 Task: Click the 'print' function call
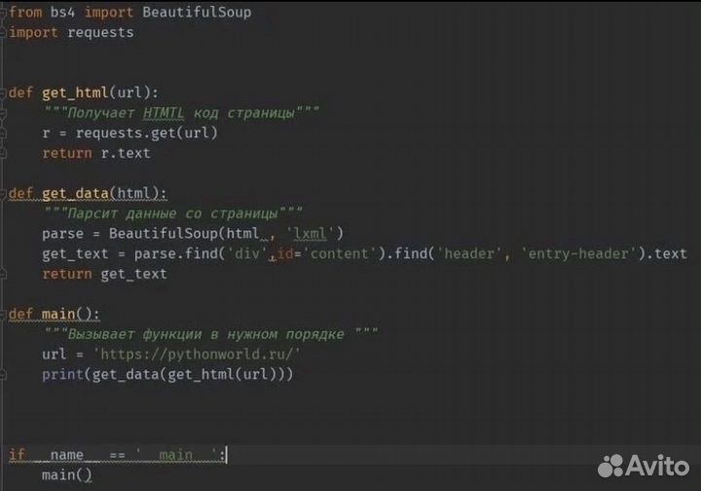62,375
